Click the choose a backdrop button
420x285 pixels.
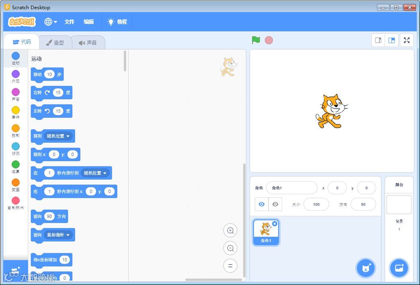coord(399,268)
